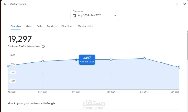Image resolution: width=188 pixels, height=112 pixels.
Task: Switch to the Overview tab
Action: 15,26
